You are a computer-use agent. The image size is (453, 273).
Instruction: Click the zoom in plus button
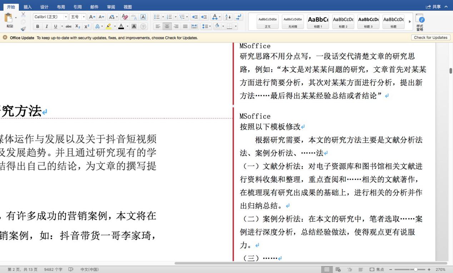pyautogui.click(x=429, y=269)
